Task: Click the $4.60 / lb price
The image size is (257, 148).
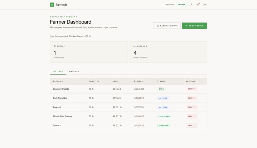Action: coord(117,116)
